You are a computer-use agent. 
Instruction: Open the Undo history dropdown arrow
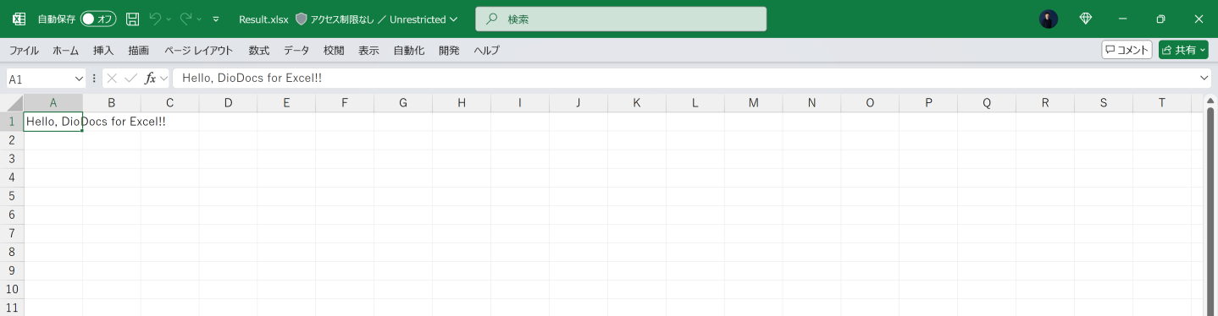pos(169,19)
